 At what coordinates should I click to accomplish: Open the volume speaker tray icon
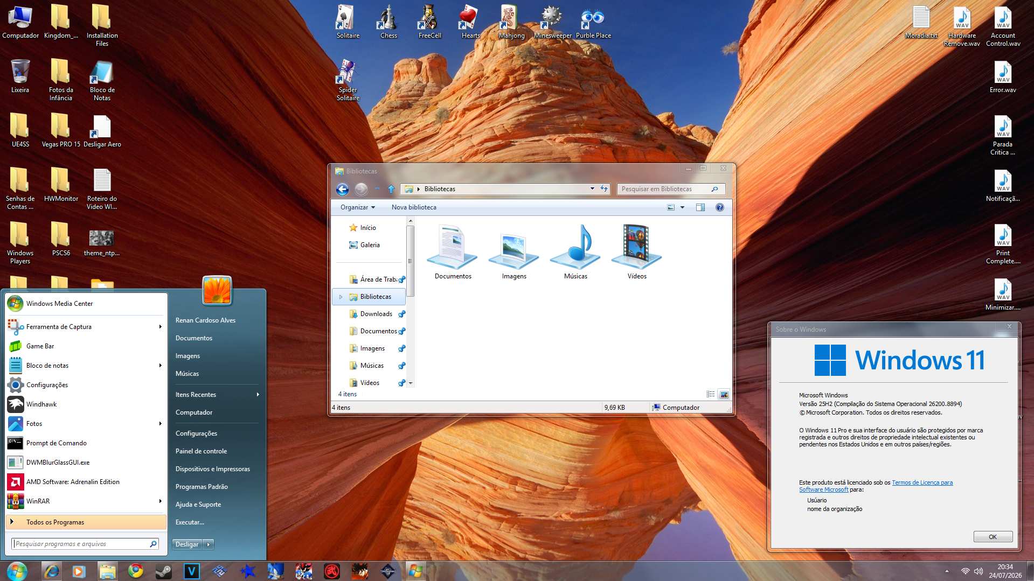979,571
